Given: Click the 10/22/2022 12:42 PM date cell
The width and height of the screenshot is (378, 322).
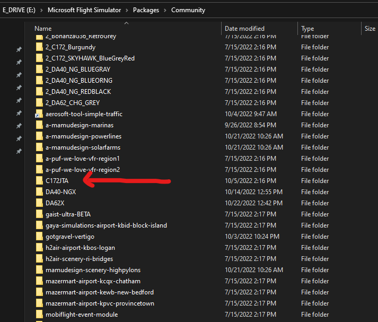Looking at the screenshot, I should (x=253, y=203).
